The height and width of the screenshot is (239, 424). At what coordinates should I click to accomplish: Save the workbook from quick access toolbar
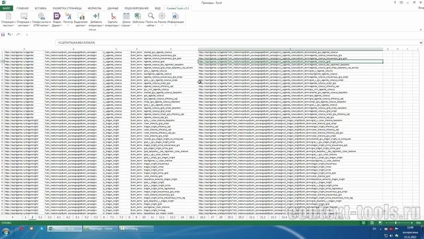click(3, 35)
